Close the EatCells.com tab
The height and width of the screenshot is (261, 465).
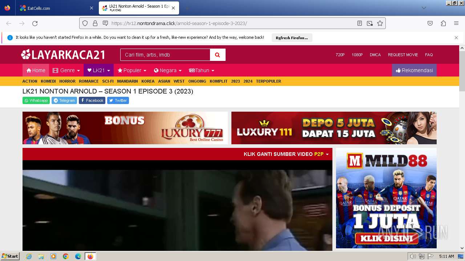tap(91, 8)
